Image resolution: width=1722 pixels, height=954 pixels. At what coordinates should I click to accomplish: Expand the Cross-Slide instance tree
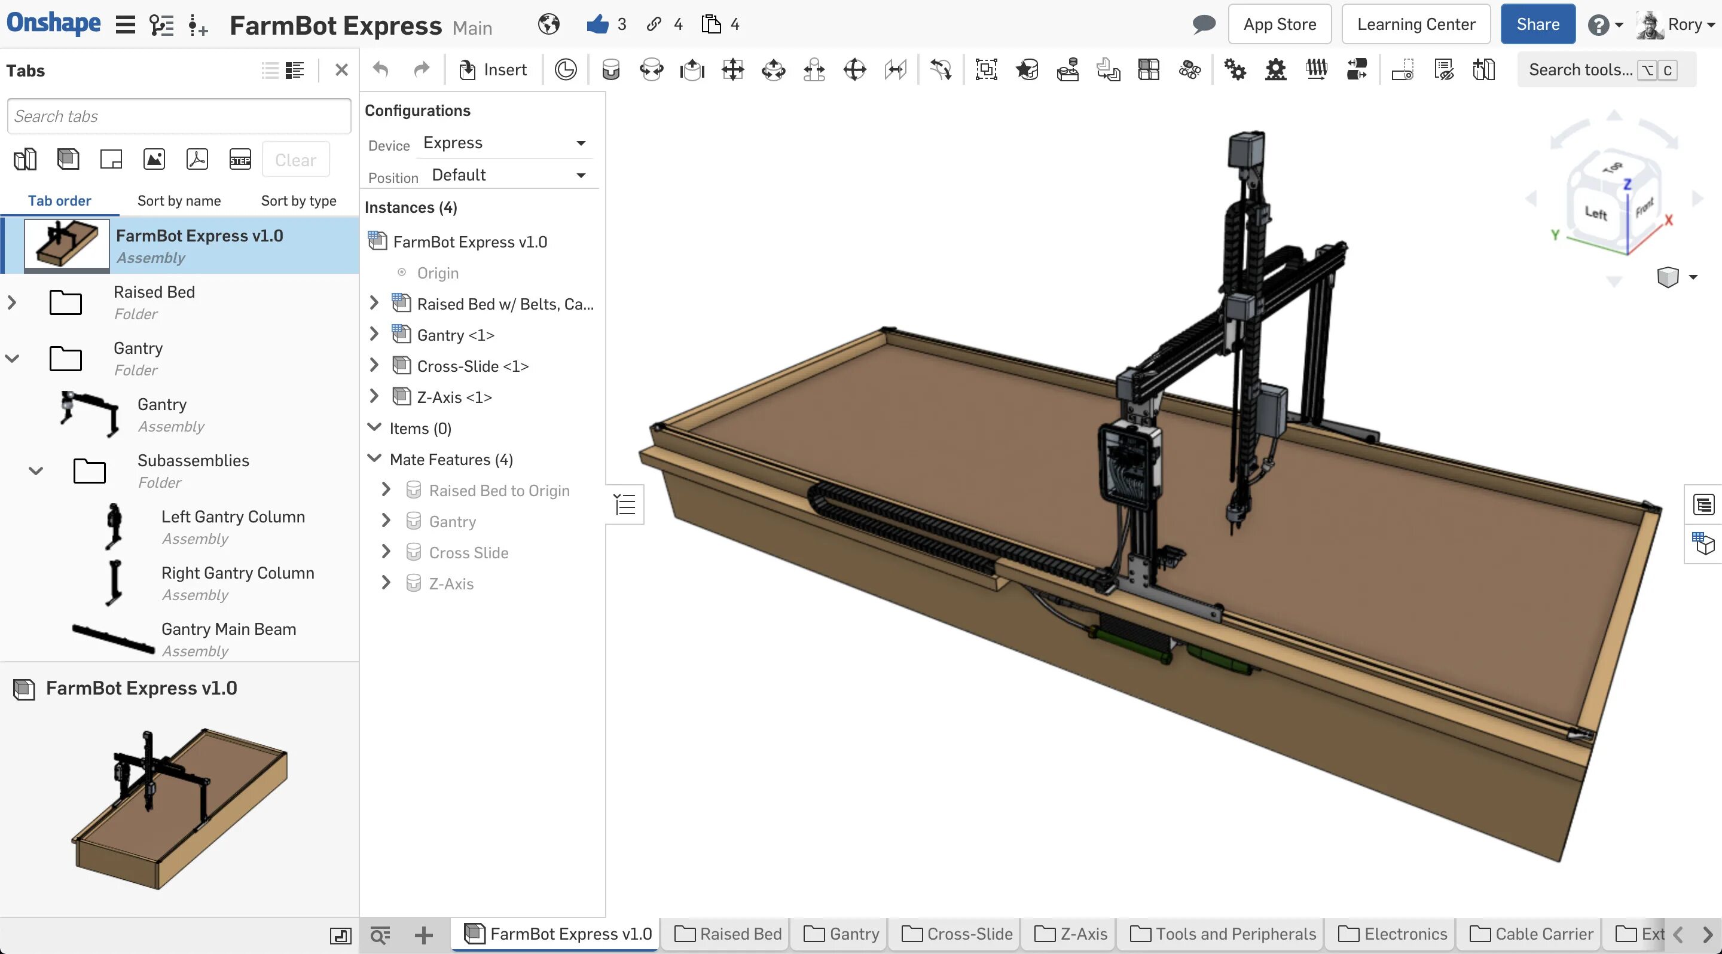[x=375, y=365]
